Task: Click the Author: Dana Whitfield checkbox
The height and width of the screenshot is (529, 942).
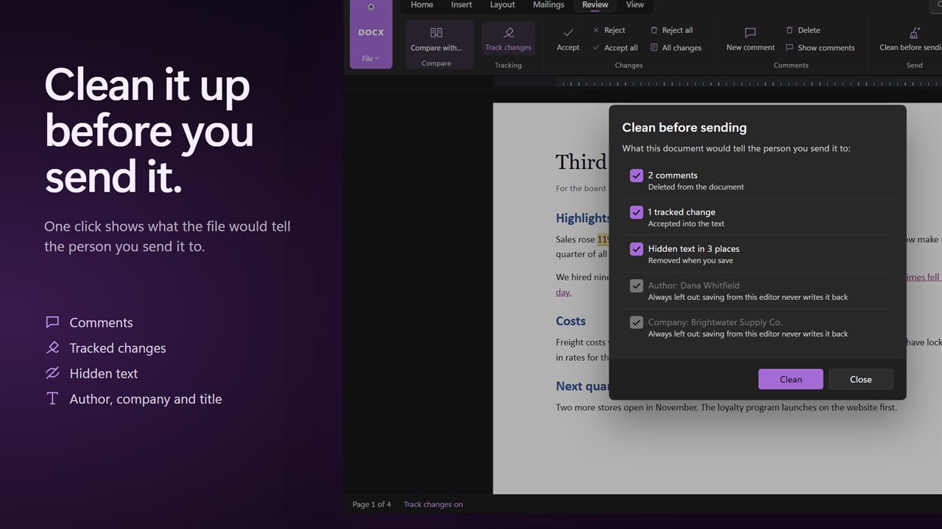Action: [637, 286]
